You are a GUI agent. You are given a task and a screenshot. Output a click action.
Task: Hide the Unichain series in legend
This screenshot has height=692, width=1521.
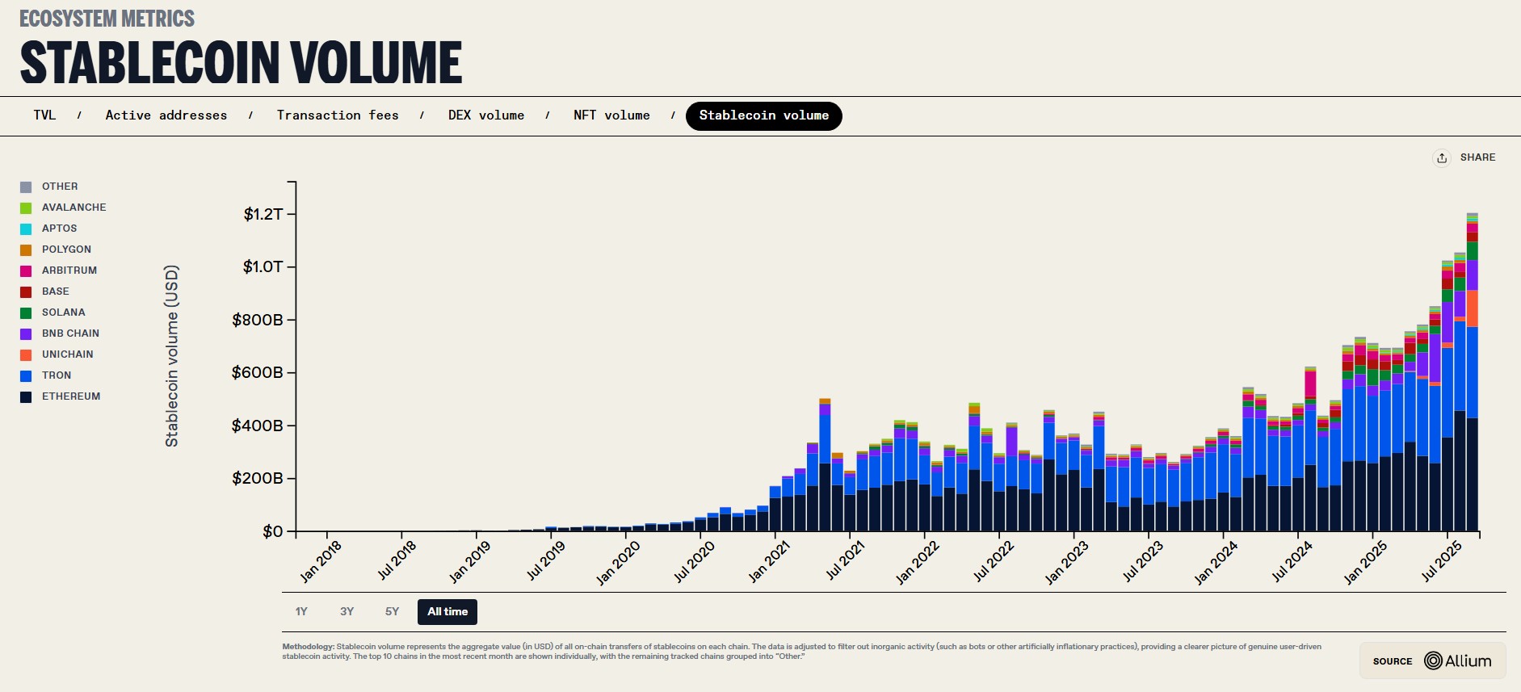tap(67, 354)
